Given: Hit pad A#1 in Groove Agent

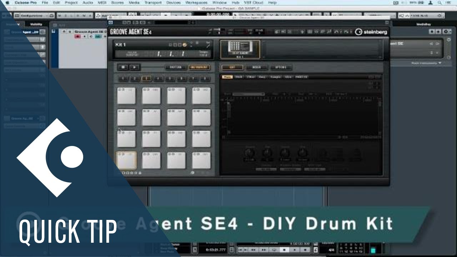Looking at the screenshot, I should click(176, 117).
